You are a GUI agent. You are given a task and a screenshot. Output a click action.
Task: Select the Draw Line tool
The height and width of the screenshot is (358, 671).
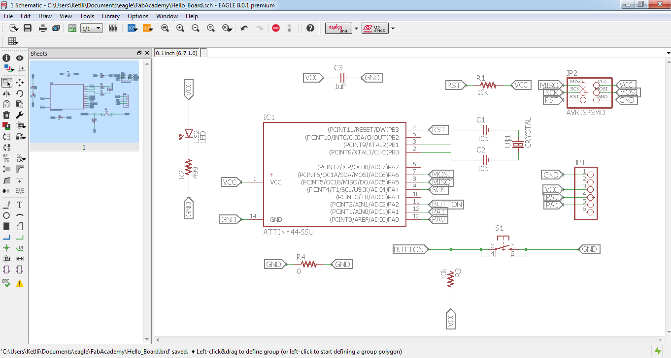7,204
